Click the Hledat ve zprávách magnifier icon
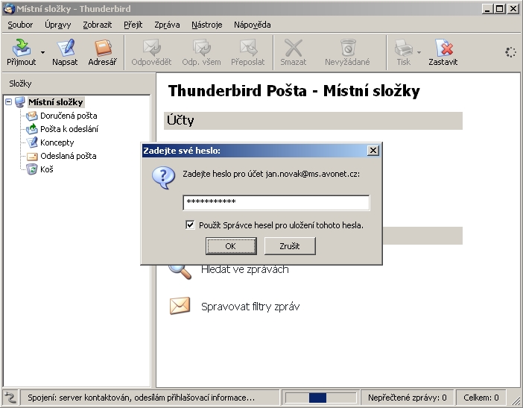523x408 pixels. 180,269
